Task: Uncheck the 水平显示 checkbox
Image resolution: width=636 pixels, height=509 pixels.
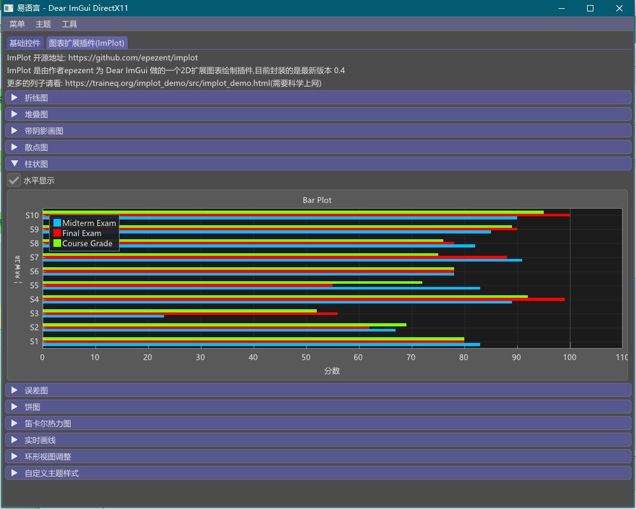Action: (x=14, y=180)
